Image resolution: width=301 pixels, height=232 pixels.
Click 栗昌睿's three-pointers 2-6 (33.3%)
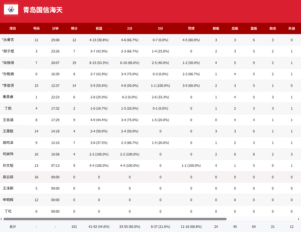(x=160, y=97)
